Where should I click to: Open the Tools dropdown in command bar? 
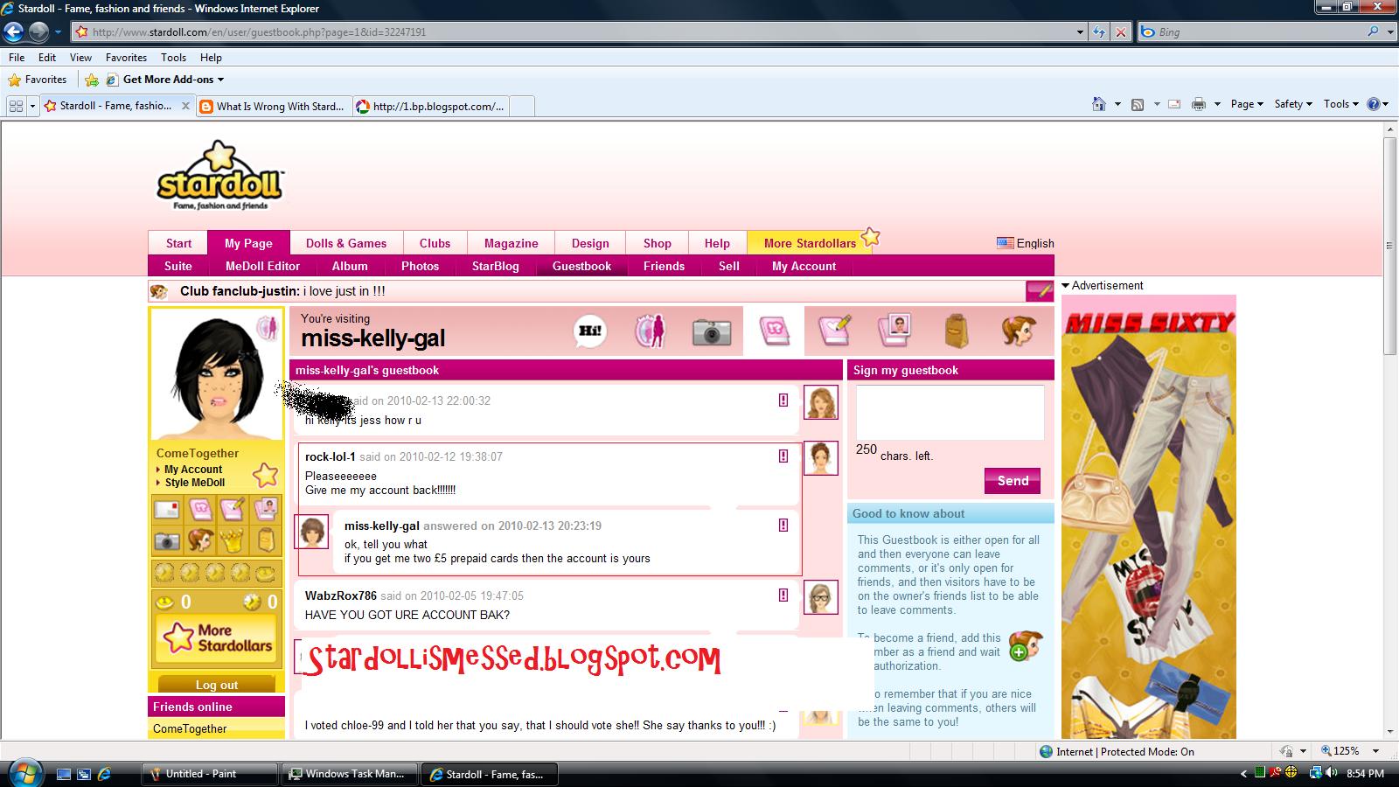tap(1340, 104)
